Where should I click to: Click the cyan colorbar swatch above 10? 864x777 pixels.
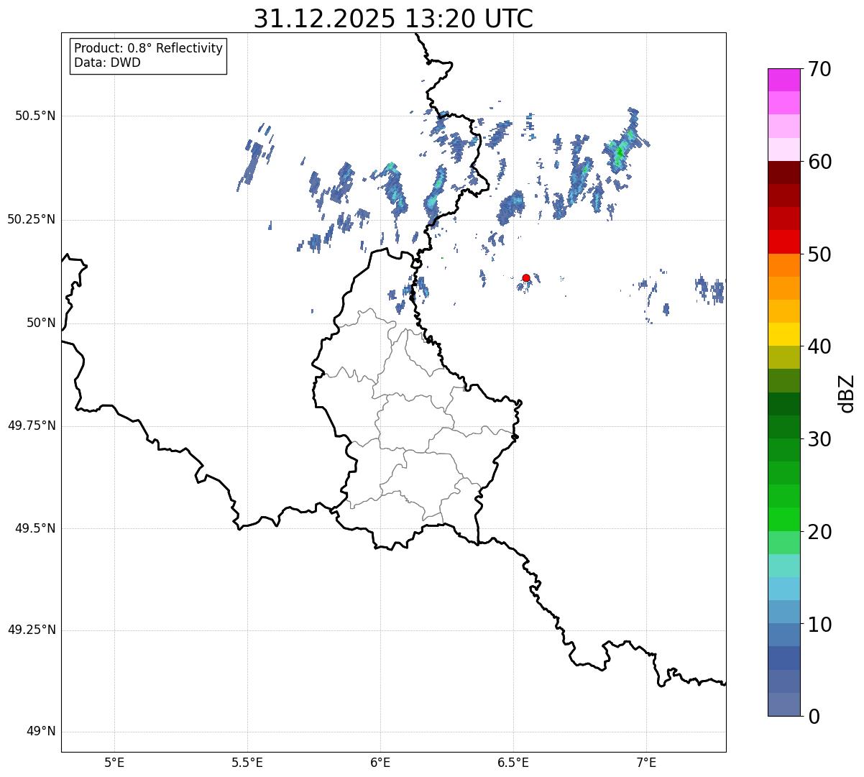pos(783,589)
